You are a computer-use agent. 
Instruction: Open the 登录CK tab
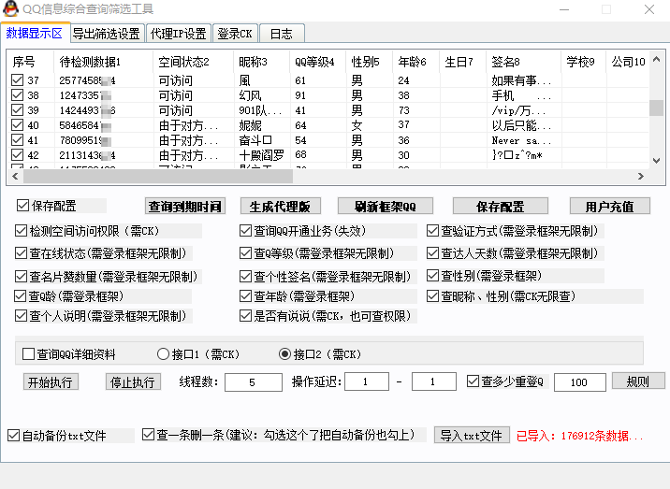(x=234, y=34)
